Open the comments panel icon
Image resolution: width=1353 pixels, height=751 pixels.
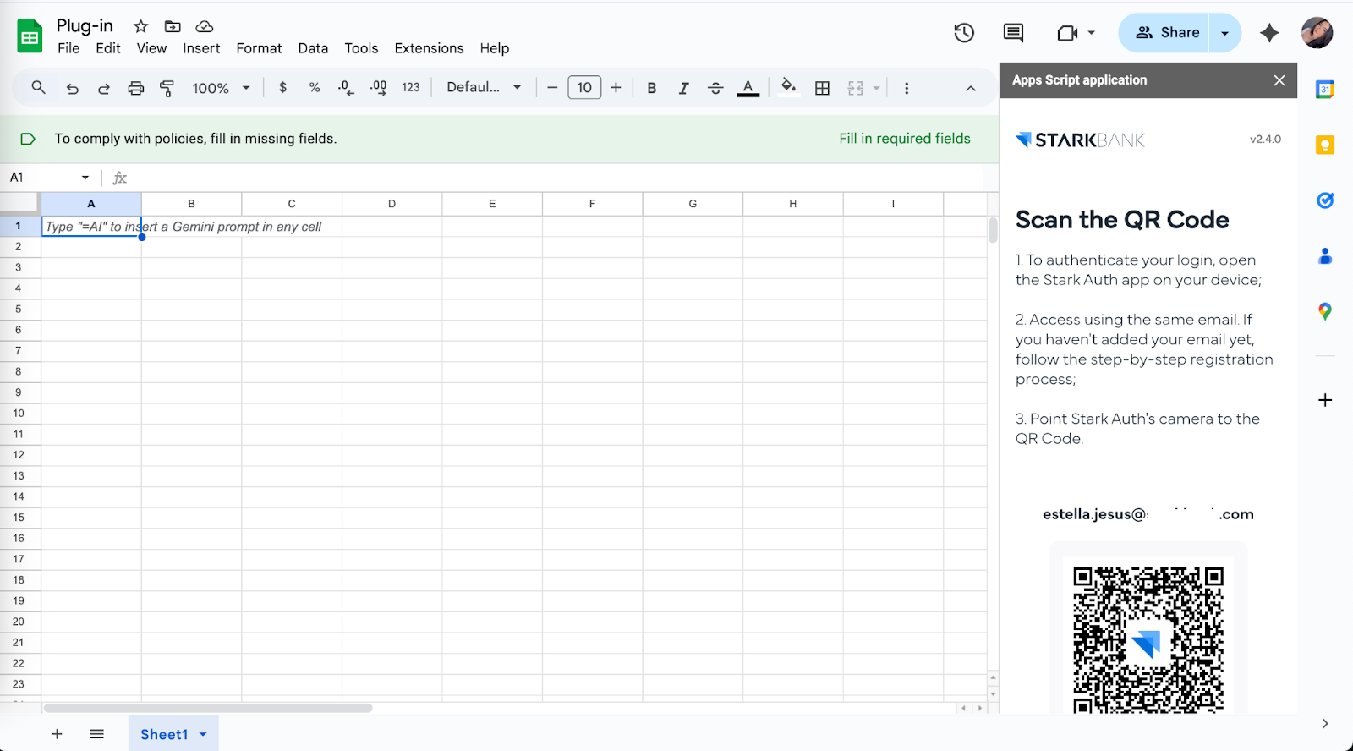click(1013, 33)
